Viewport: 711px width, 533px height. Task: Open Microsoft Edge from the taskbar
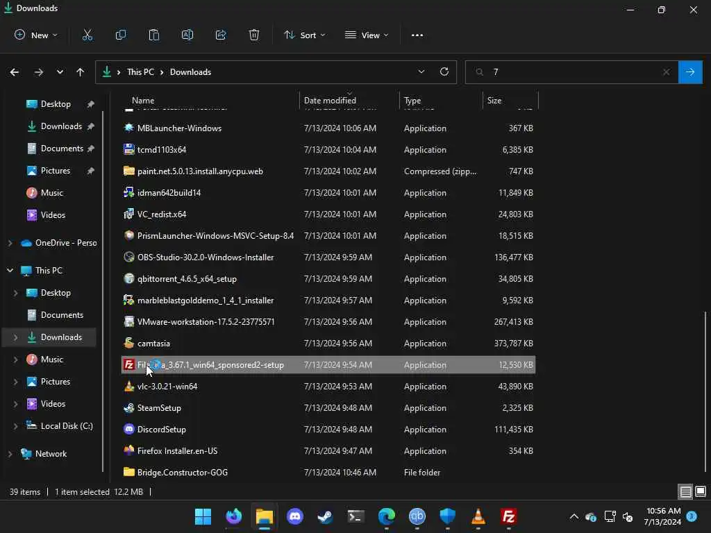click(x=387, y=516)
